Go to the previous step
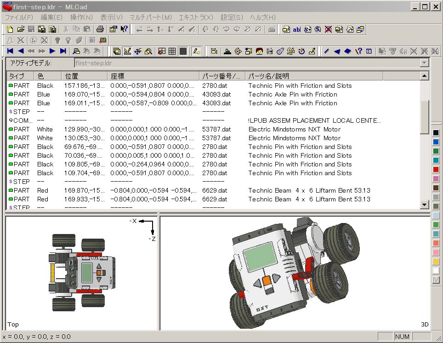Screen dimensions: 443x343 [x=21, y=51]
